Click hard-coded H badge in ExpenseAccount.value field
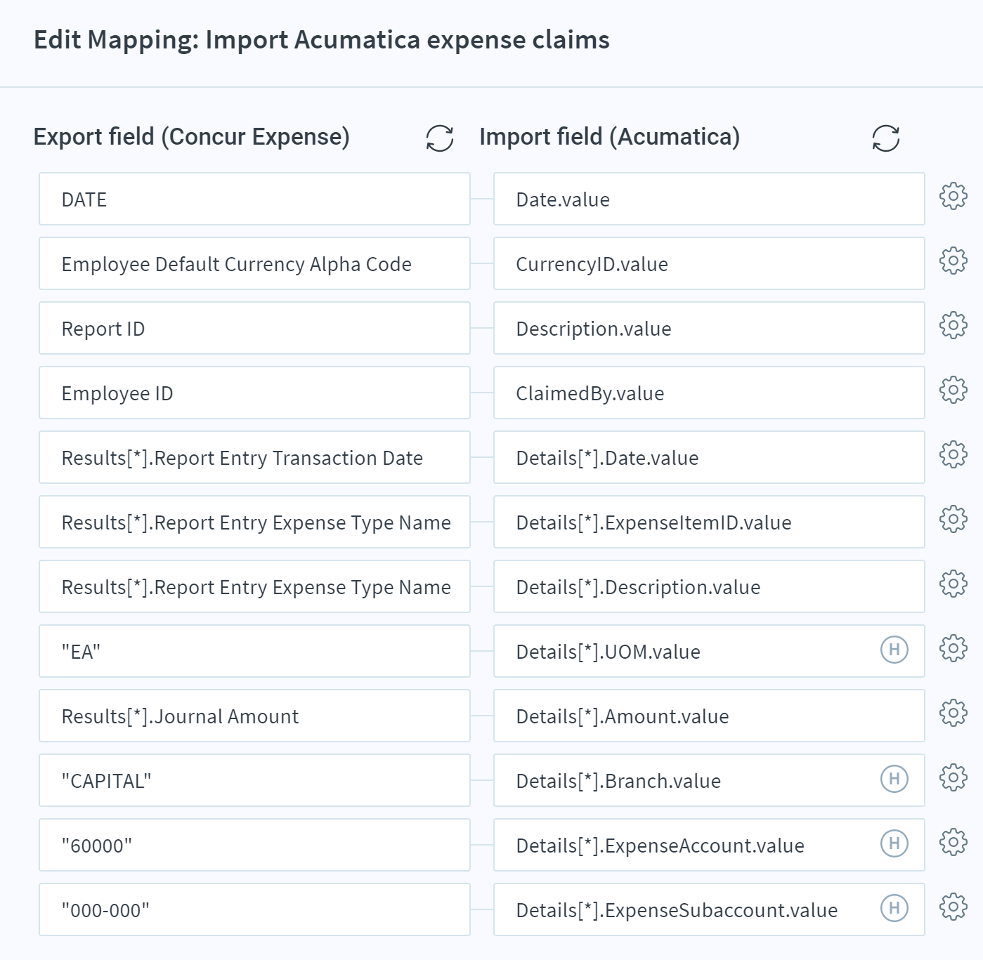 894,843
